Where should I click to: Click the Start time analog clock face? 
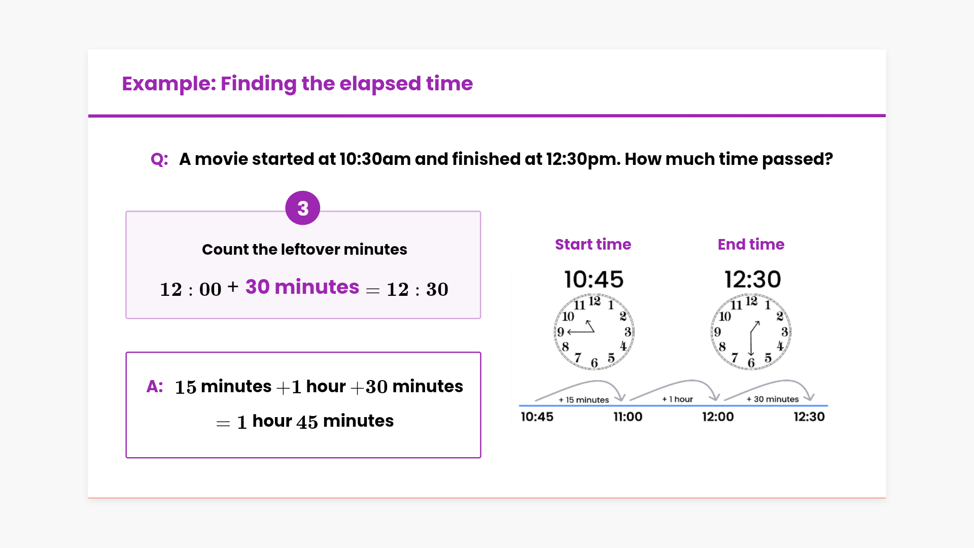tap(594, 332)
